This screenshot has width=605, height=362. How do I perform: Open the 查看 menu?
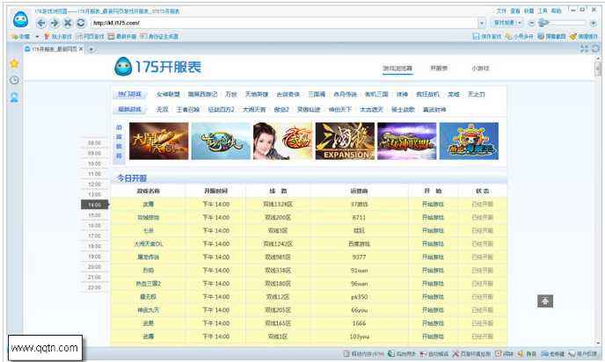coord(515,11)
